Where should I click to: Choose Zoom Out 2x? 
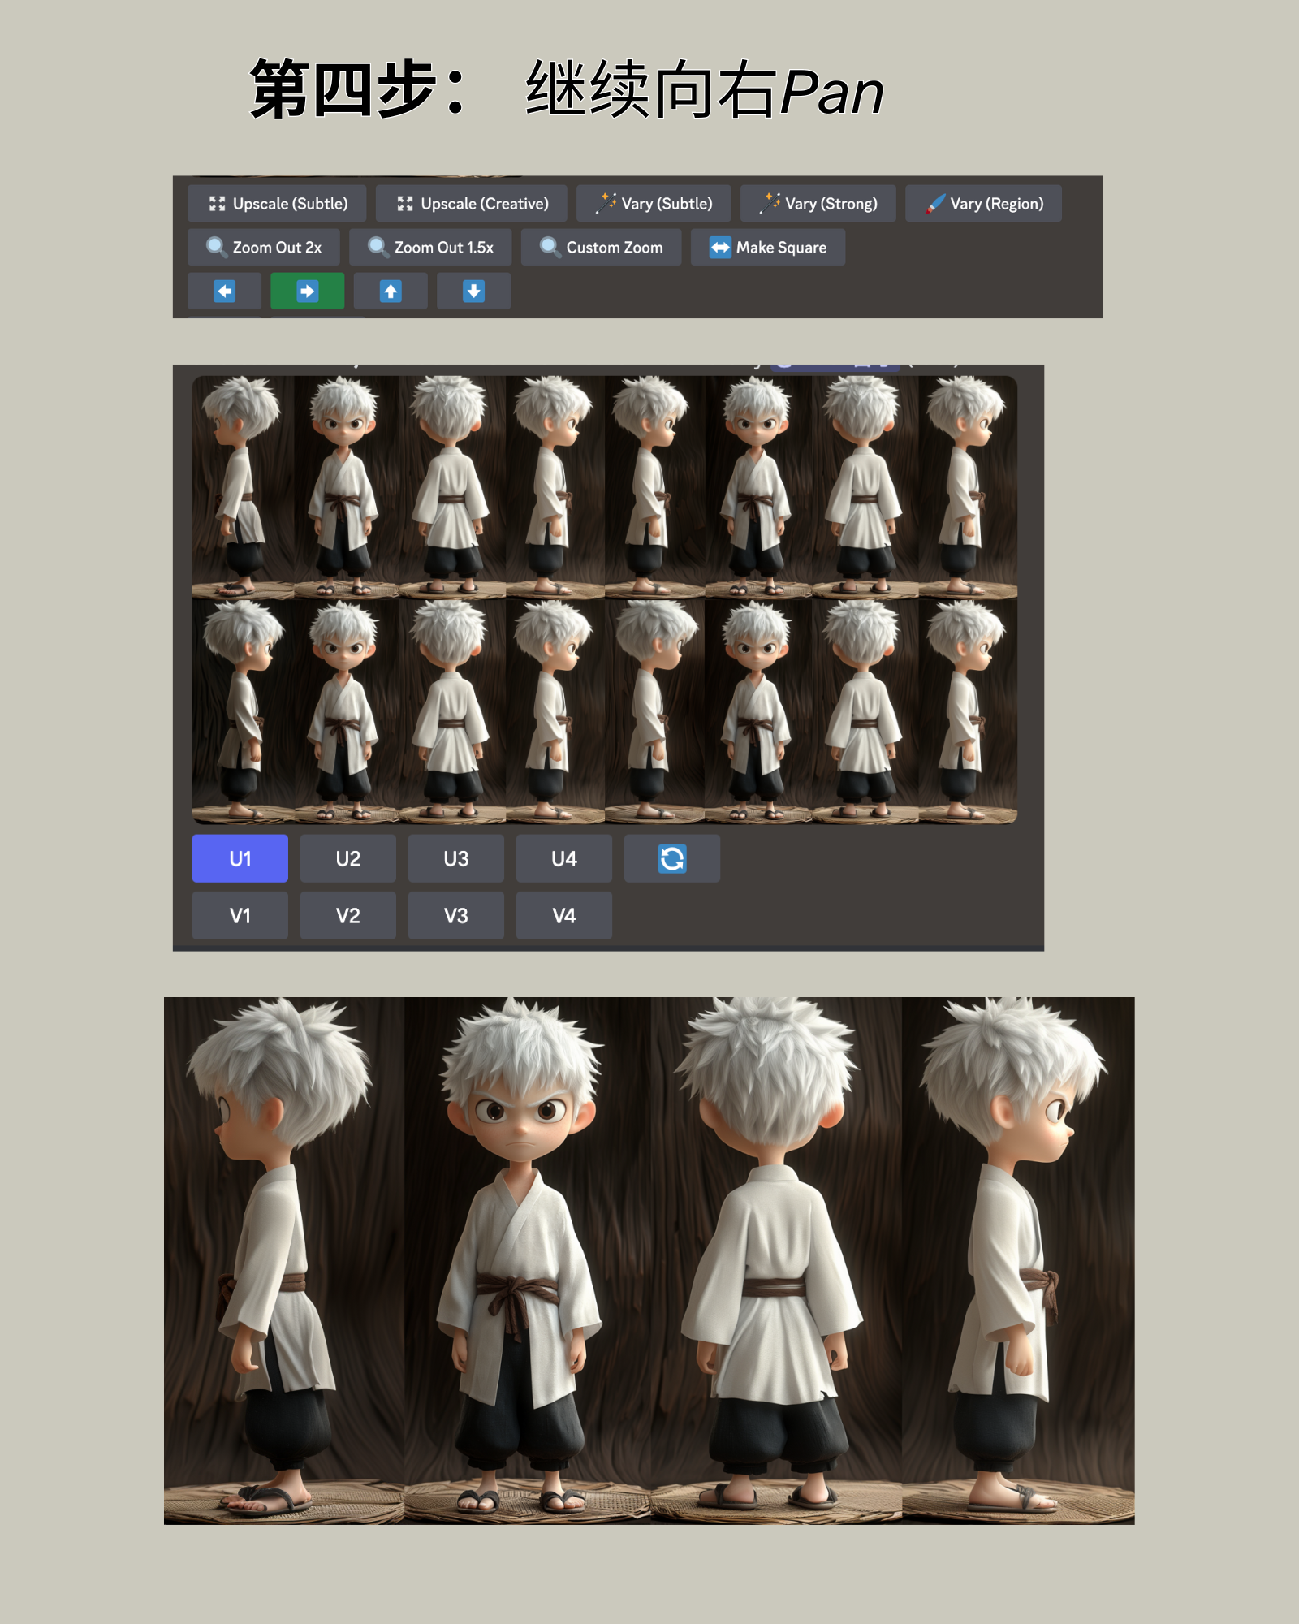pos(264,247)
